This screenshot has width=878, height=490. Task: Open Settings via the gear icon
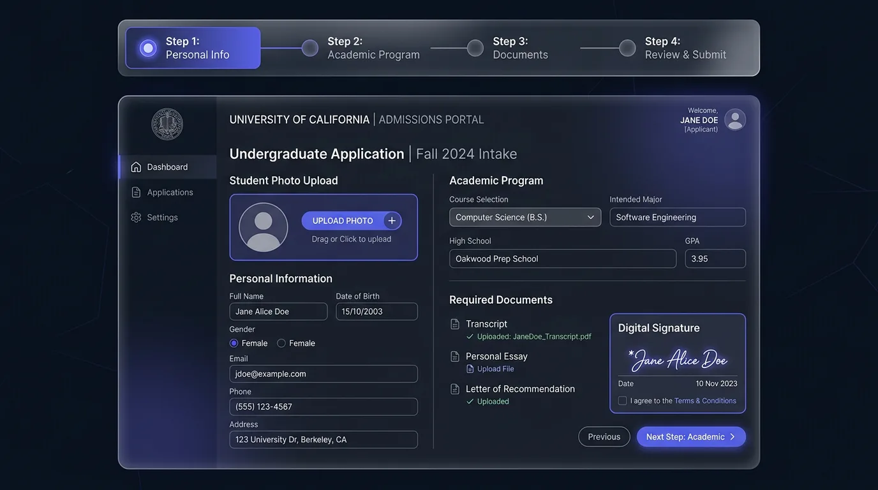pyautogui.click(x=136, y=217)
